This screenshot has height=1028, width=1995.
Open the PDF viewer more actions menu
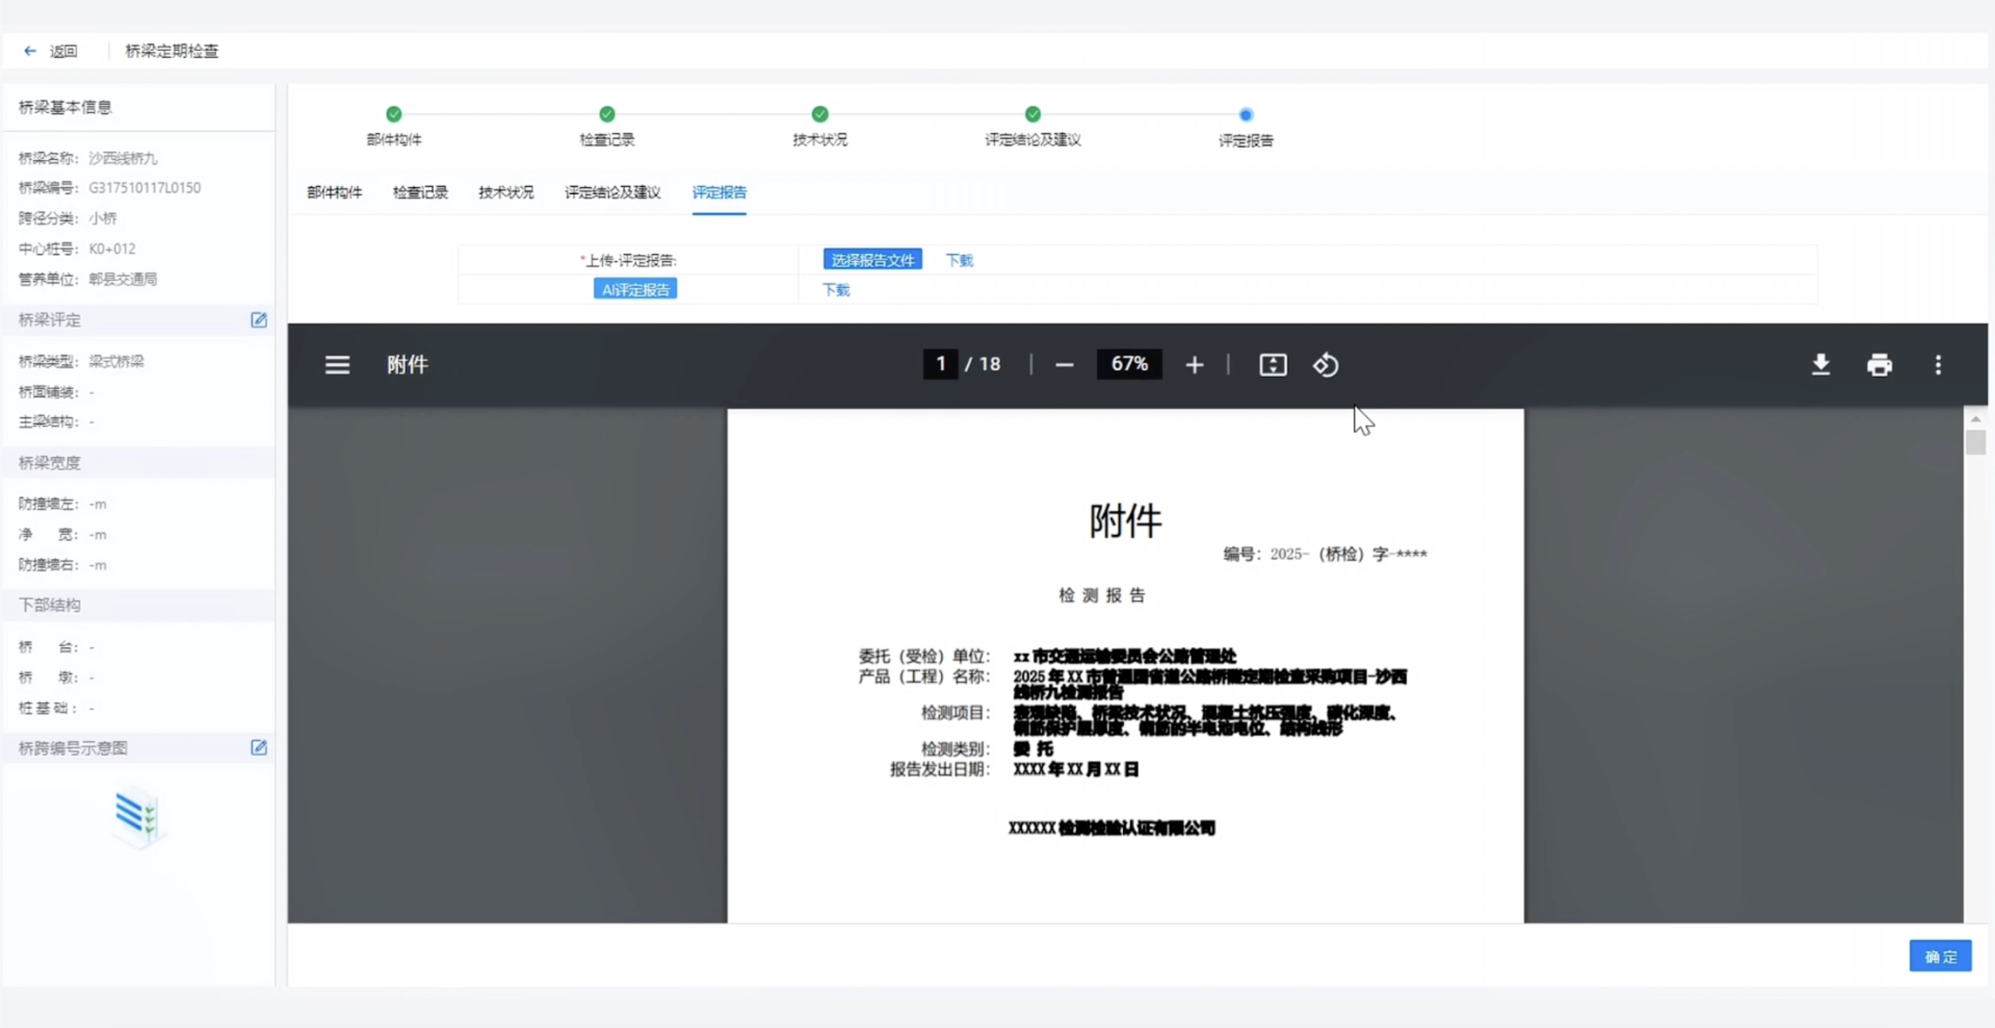click(1938, 365)
